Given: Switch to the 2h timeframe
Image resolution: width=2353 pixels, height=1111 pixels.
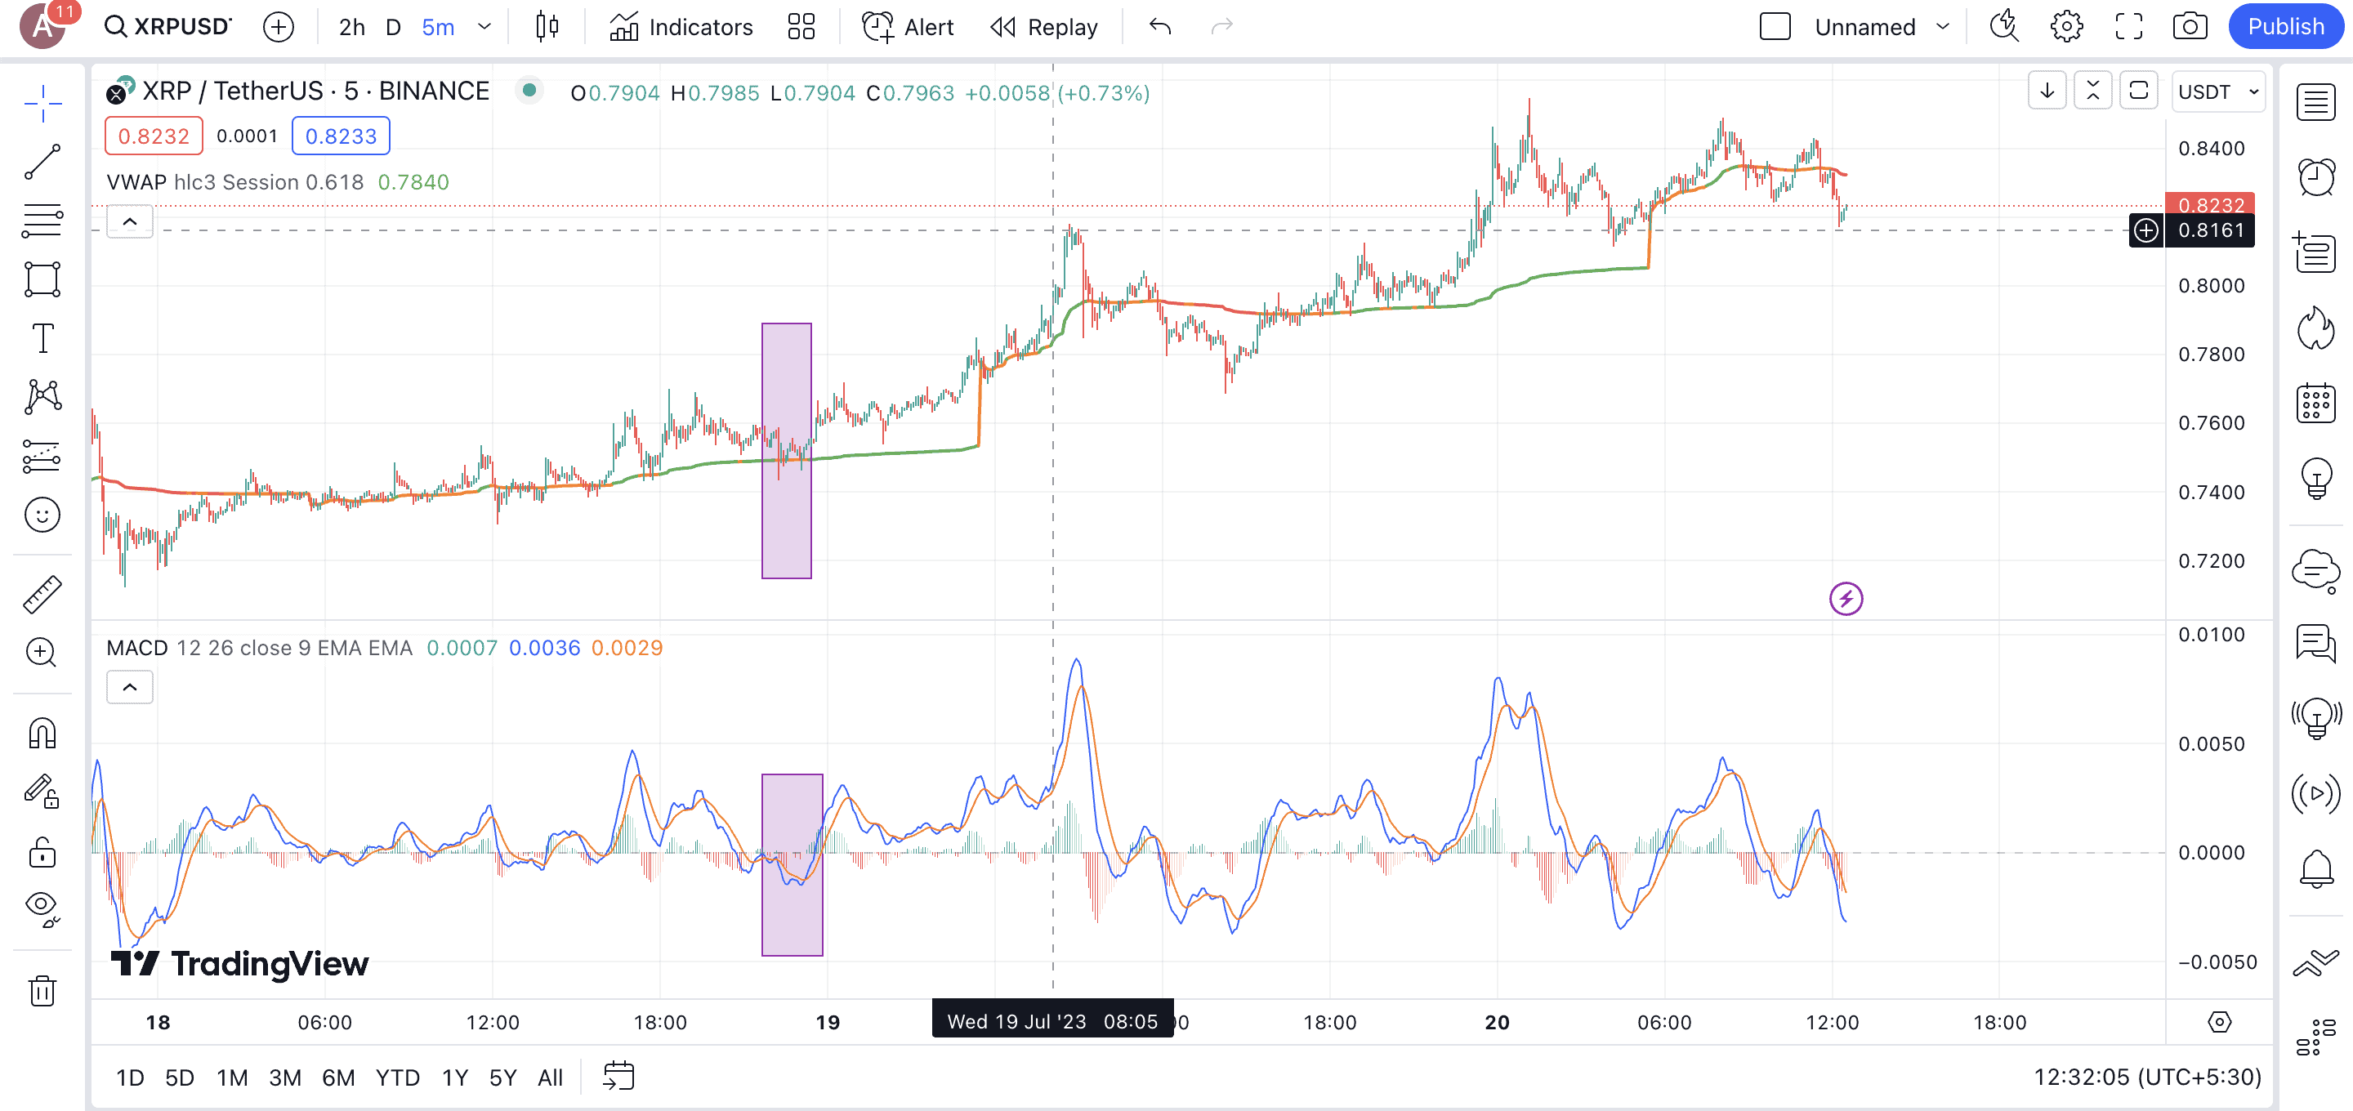Looking at the screenshot, I should coord(351,26).
